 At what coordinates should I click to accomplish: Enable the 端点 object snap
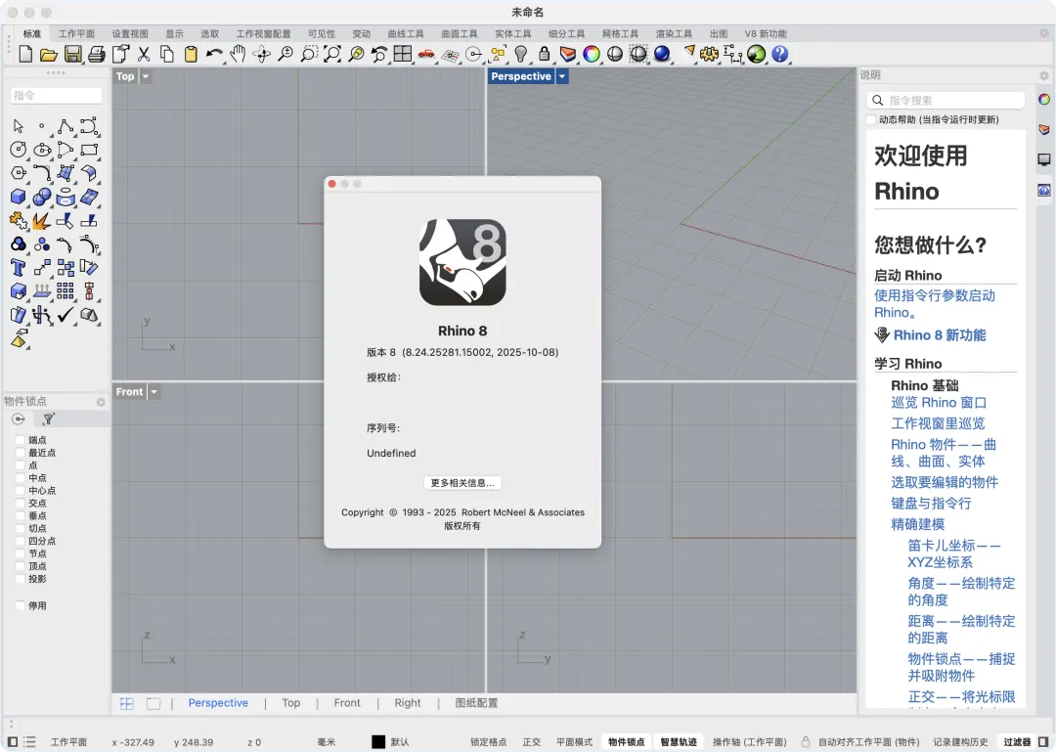click(x=21, y=440)
